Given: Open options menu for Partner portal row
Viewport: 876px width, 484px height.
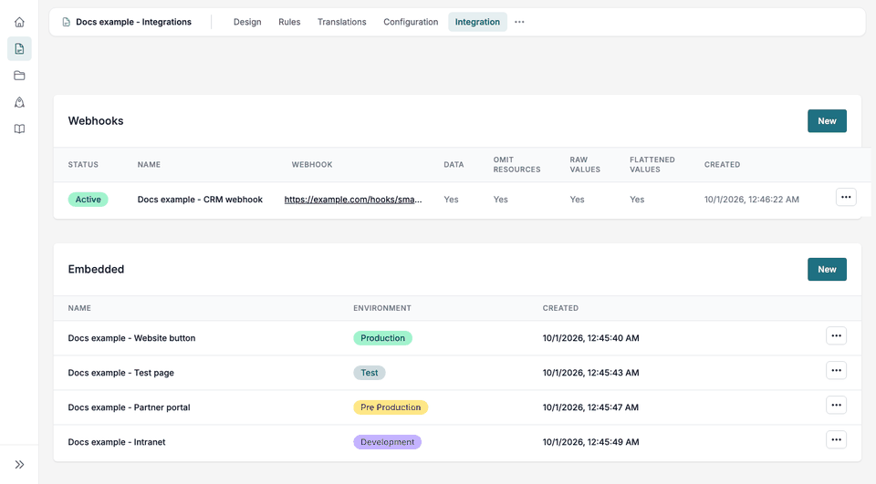Looking at the screenshot, I should tap(837, 406).
